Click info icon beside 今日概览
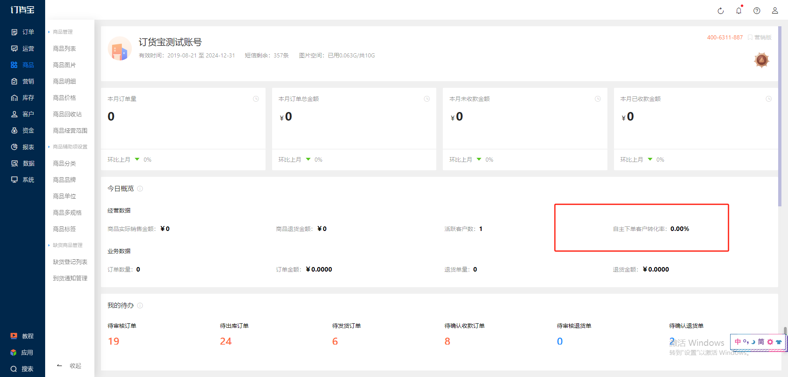Screen dimensions: 788x377 coord(140,189)
